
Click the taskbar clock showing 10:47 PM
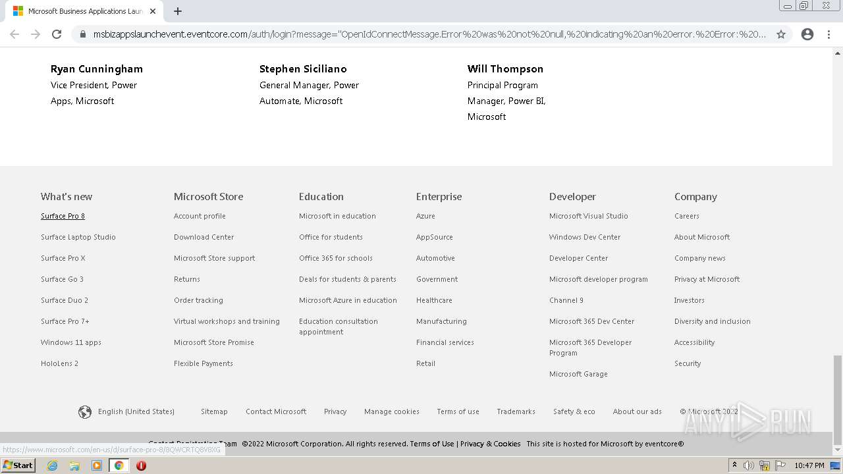click(x=809, y=465)
